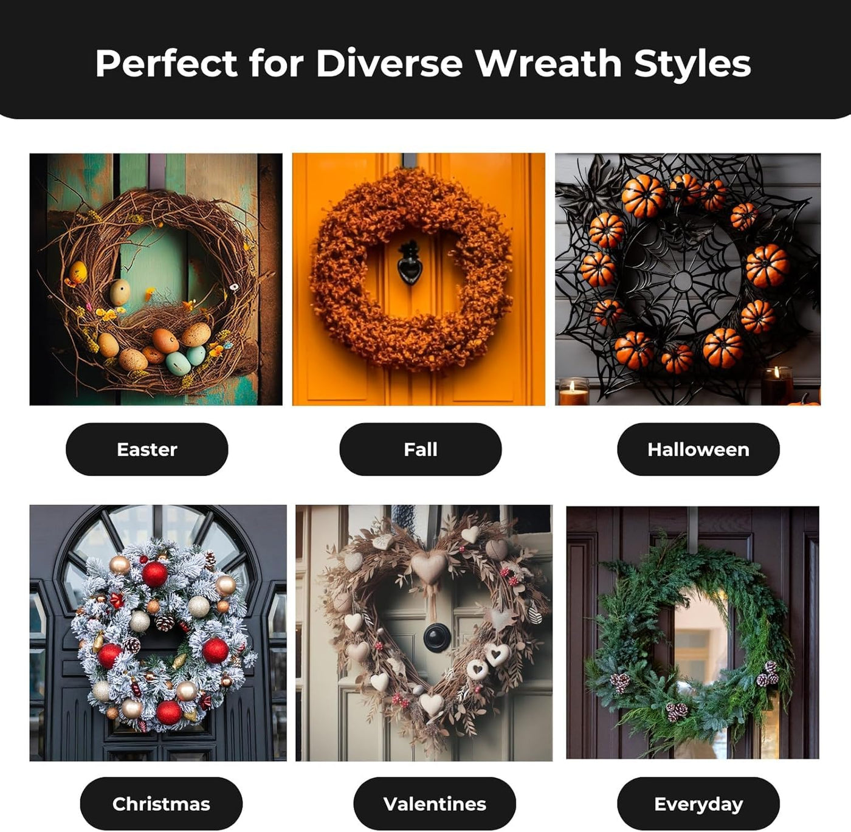This screenshot has height=832, width=851.
Task: Open the heart-shaped Valentines wreath image
Action: 424,633
